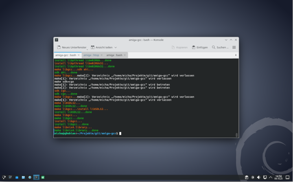The height and width of the screenshot is (182, 293).
Task: Click the show desktop button
Action: coord(288,178)
